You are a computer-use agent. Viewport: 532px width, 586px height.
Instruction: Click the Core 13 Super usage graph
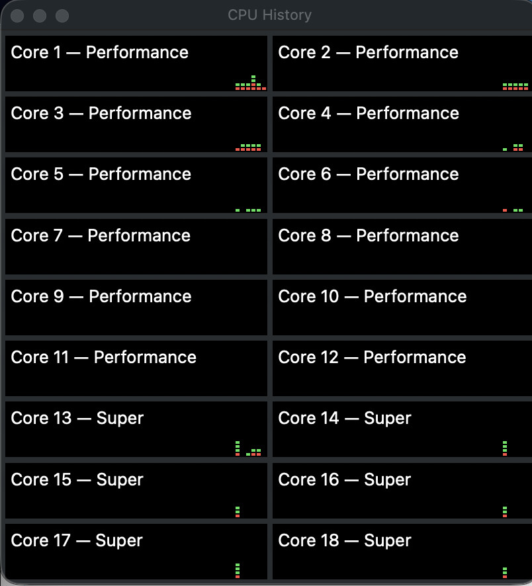(x=136, y=429)
